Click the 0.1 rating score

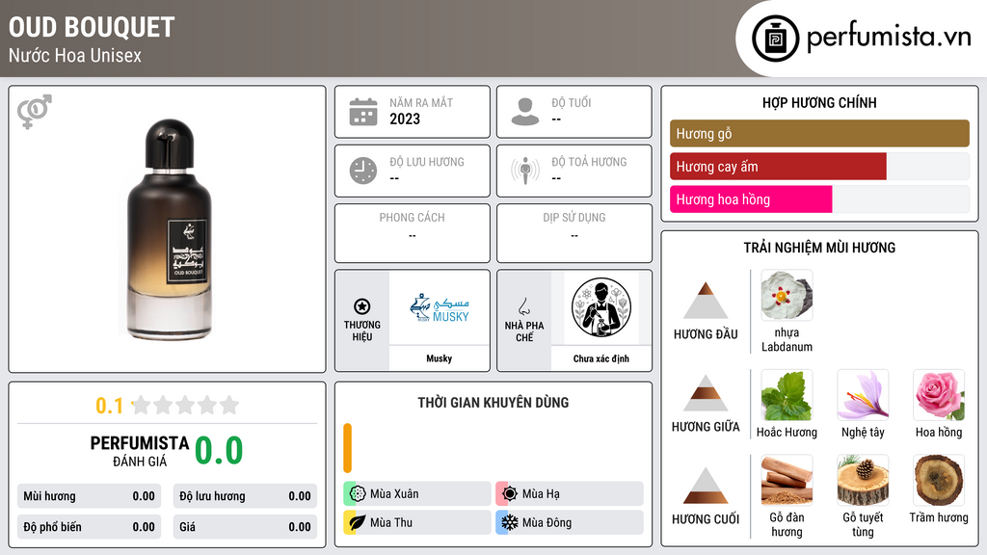pos(110,406)
